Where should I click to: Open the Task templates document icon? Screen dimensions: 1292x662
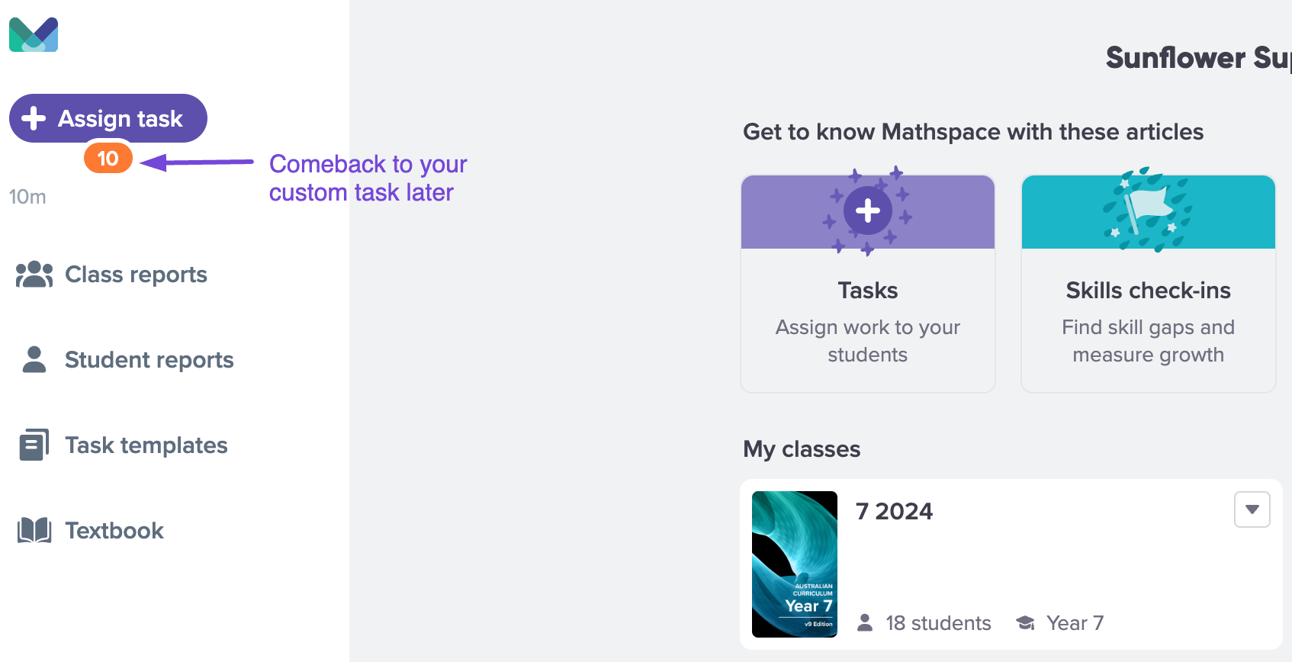[34, 445]
